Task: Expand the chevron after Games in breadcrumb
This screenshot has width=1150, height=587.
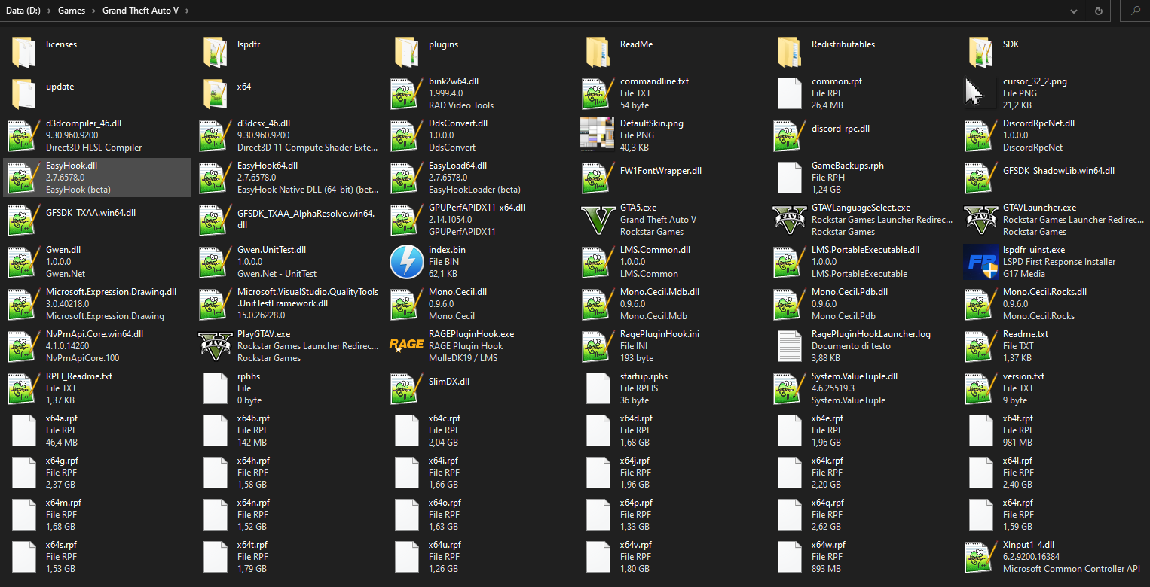Action: click(x=94, y=11)
